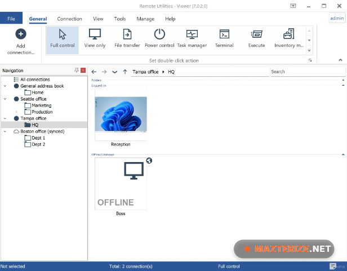Click the offline monitor icon on Boss
347x271 pixels.
click(x=134, y=171)
